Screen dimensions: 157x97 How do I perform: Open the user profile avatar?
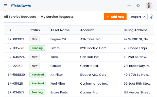coord(149,6)
